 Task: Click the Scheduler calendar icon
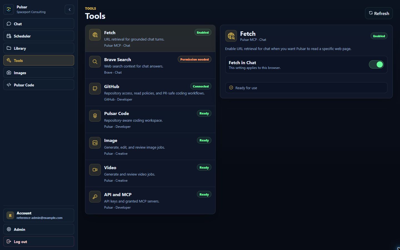(x=9, y=36)
